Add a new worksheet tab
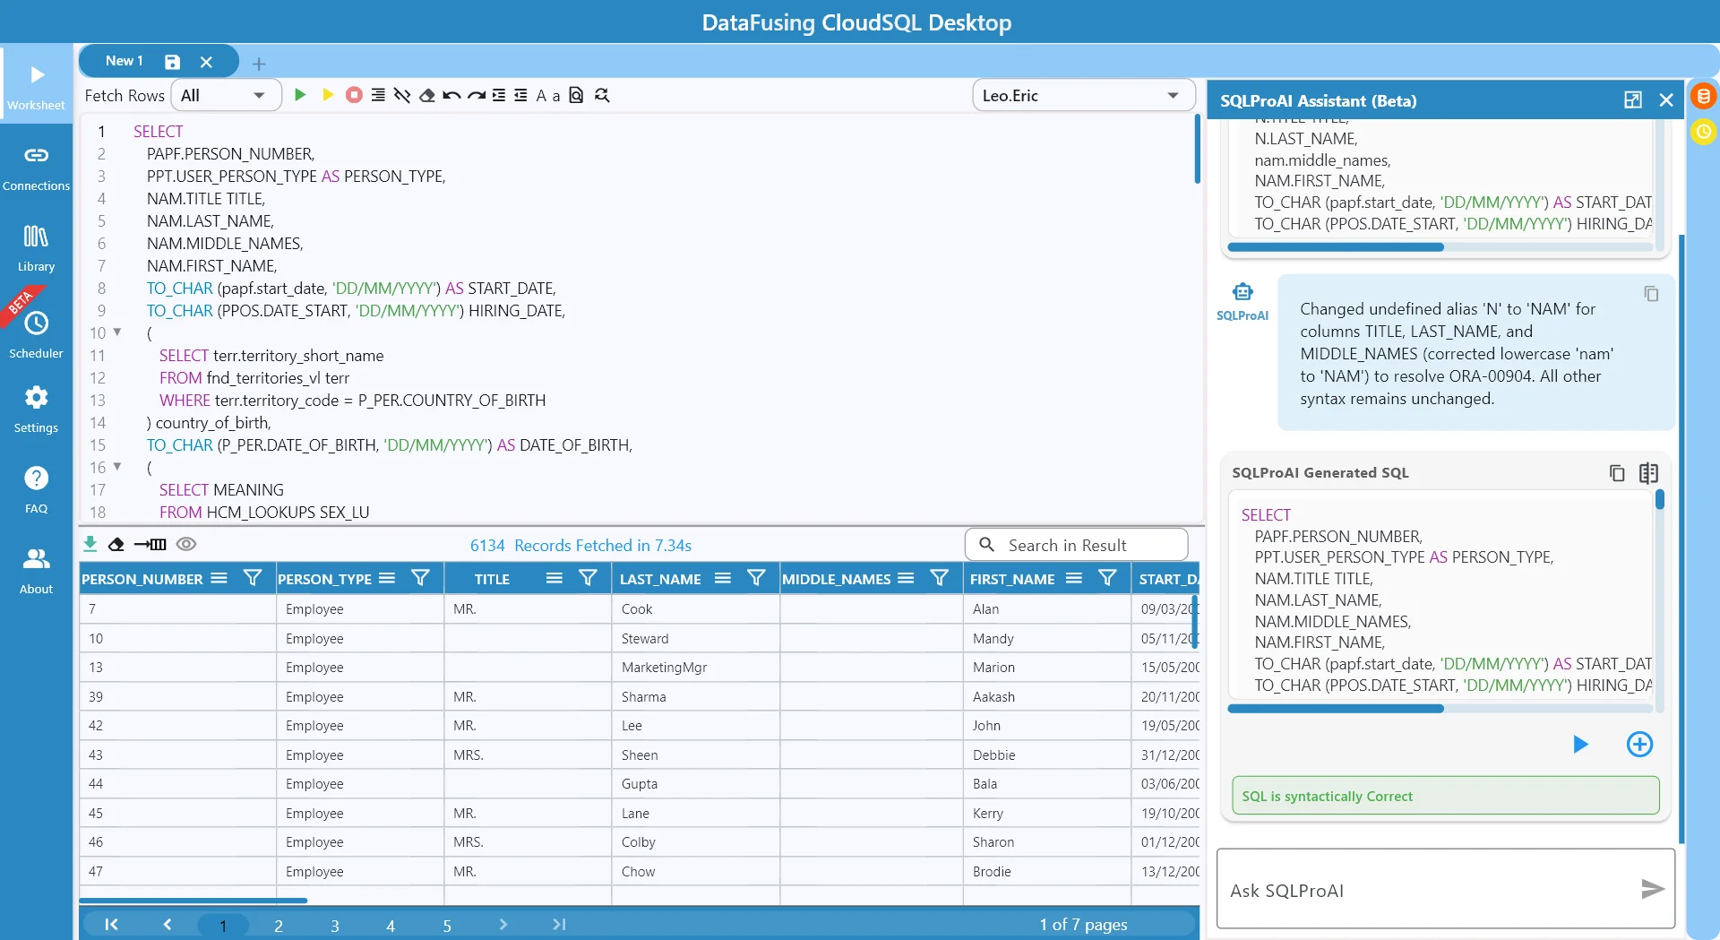Image resolution: width=1720 pixels, height=940 pixels. [259, 64]
